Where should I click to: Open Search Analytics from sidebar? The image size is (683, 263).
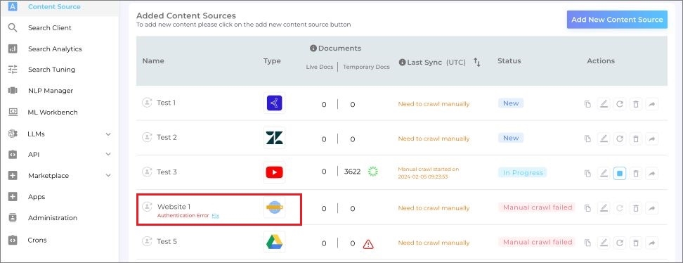coord(55,49)
